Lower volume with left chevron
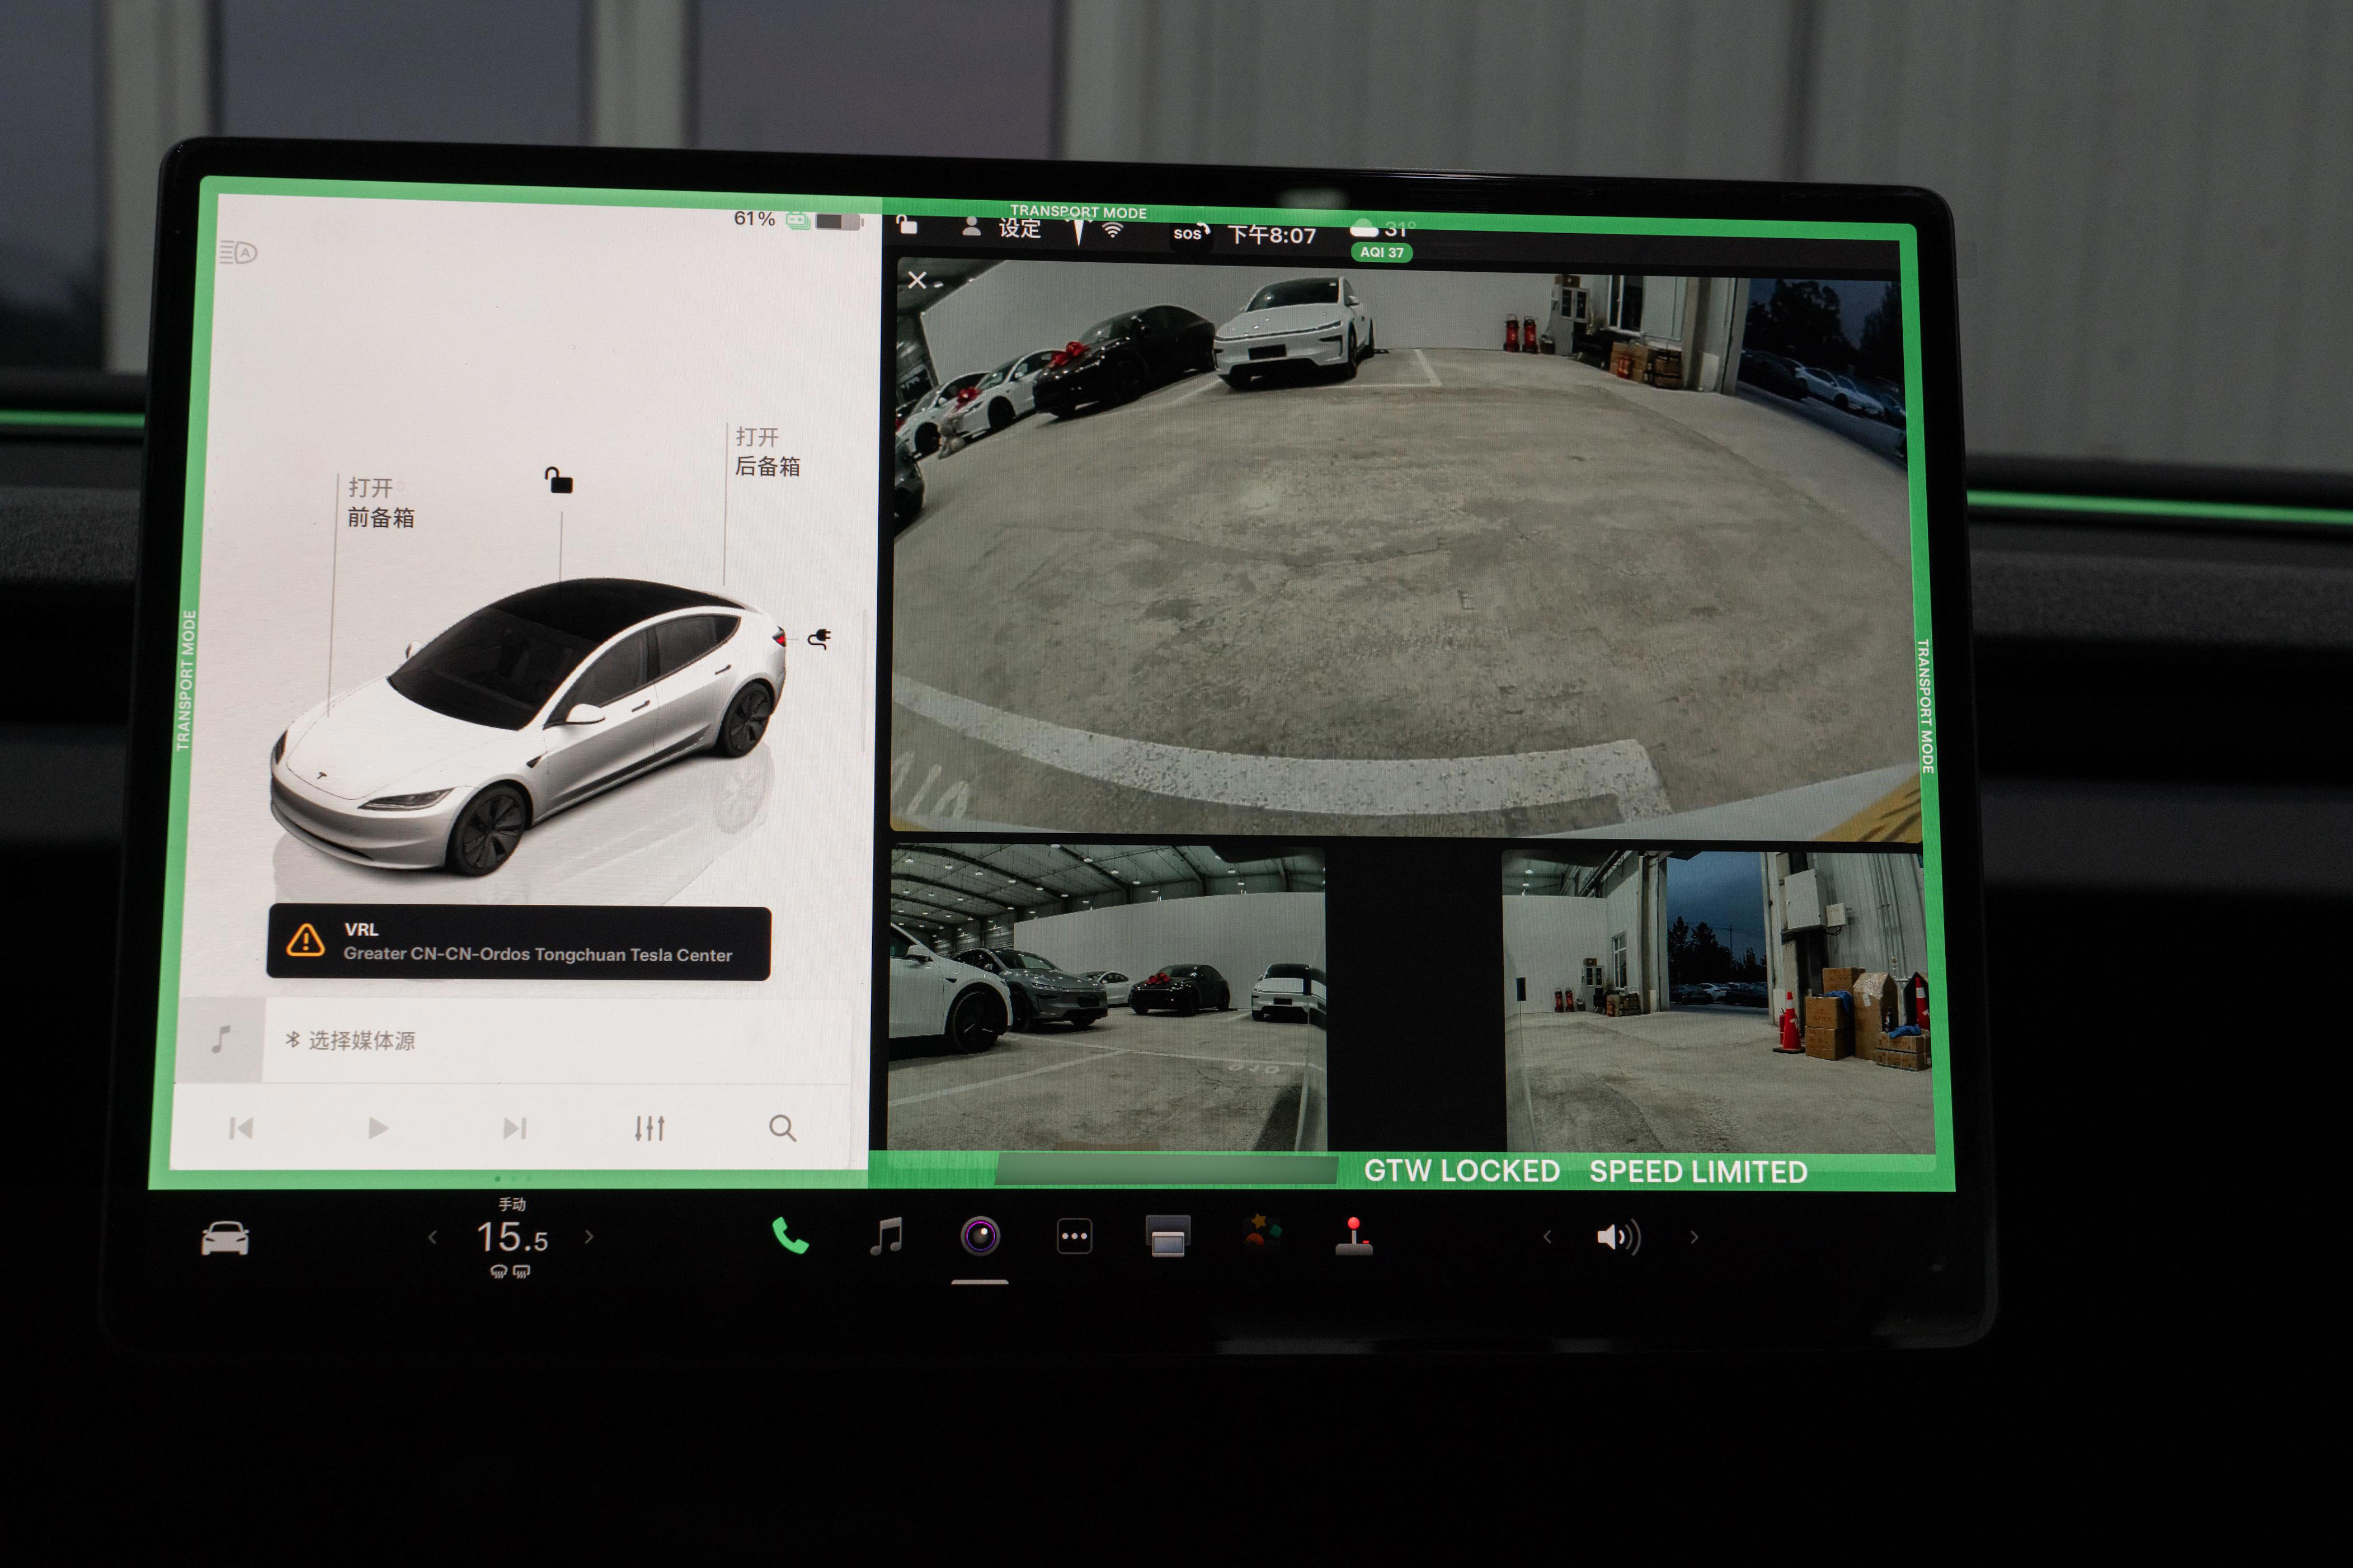 [1547, 1237]
